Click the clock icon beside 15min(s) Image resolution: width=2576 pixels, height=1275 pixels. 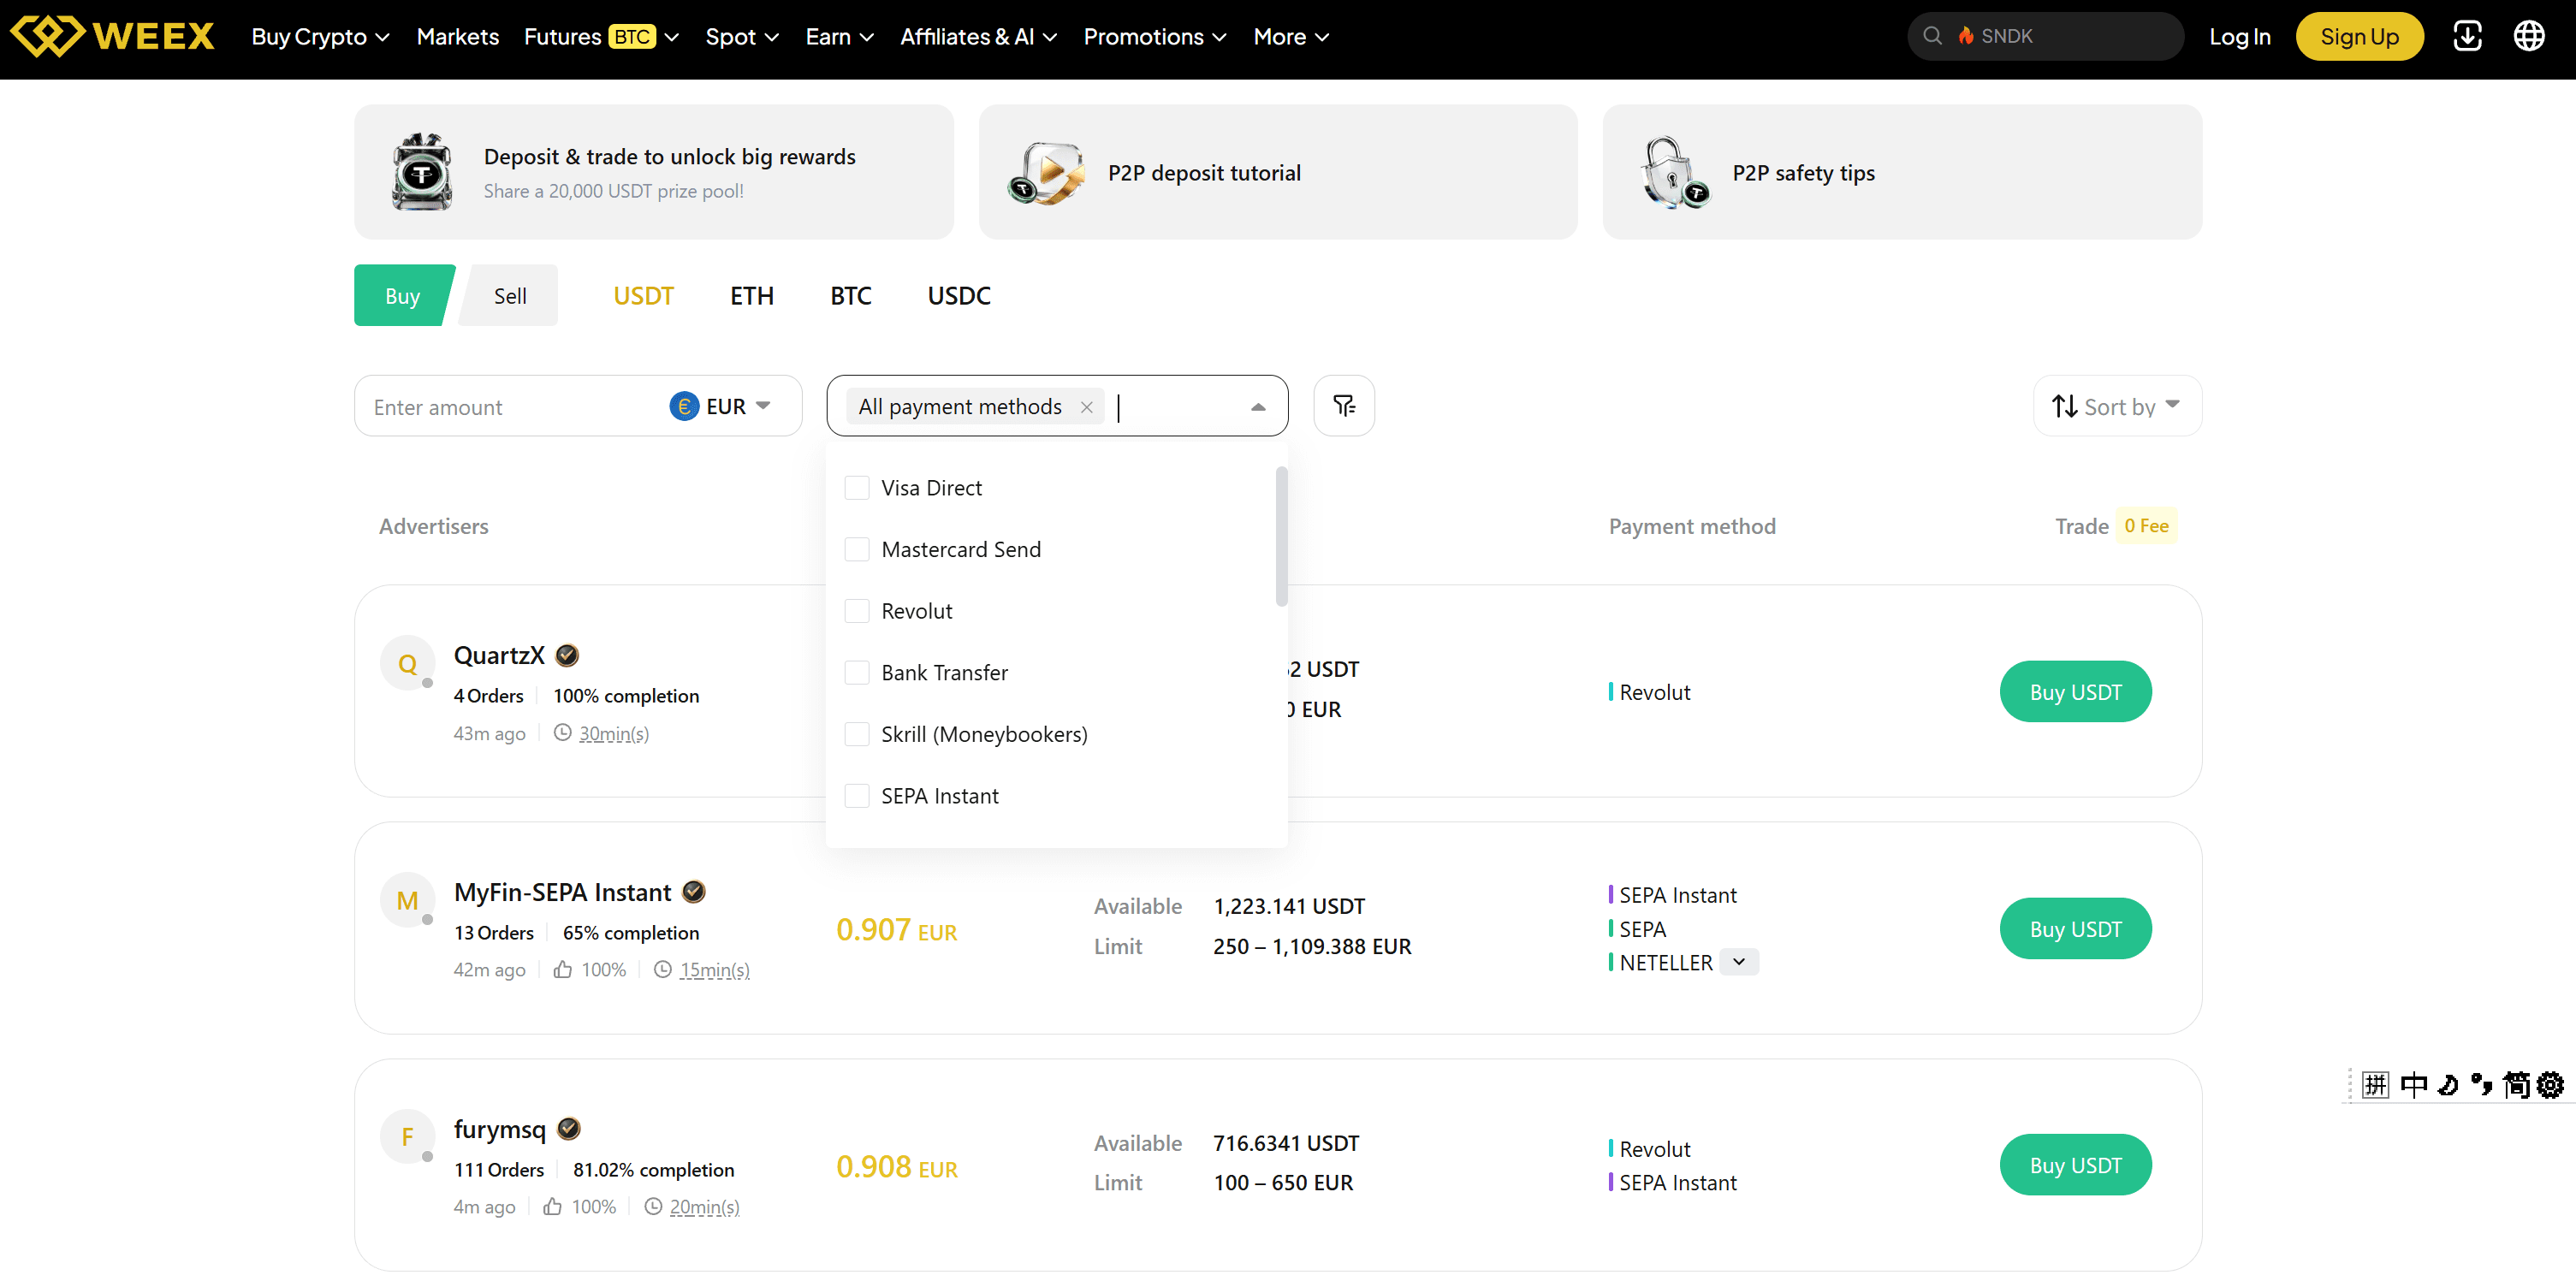662,969
